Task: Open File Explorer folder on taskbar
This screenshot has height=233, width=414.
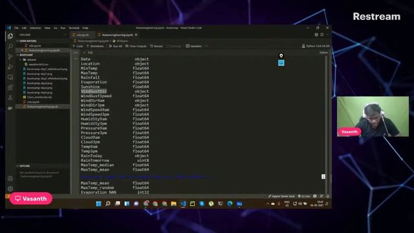Action: pos(173,204)
